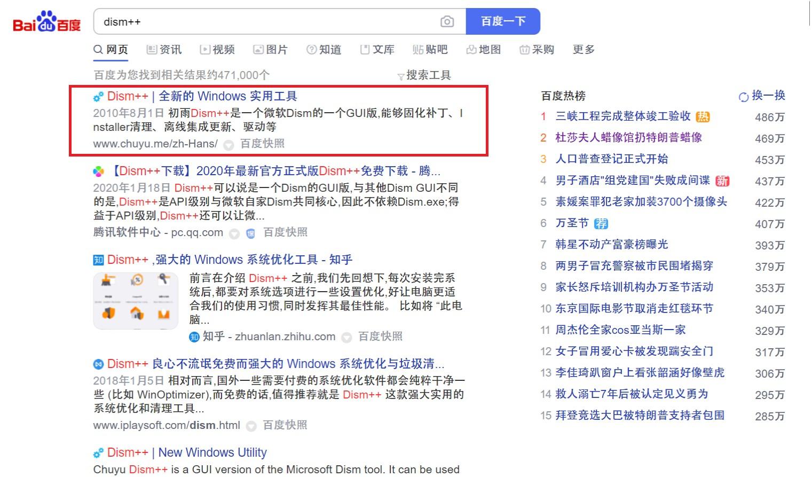Open Zhihu result Dism++ ,强大的 Windows 系统优化工具
812x477 pixels.
pyautogui.click(x=230, y=260)
